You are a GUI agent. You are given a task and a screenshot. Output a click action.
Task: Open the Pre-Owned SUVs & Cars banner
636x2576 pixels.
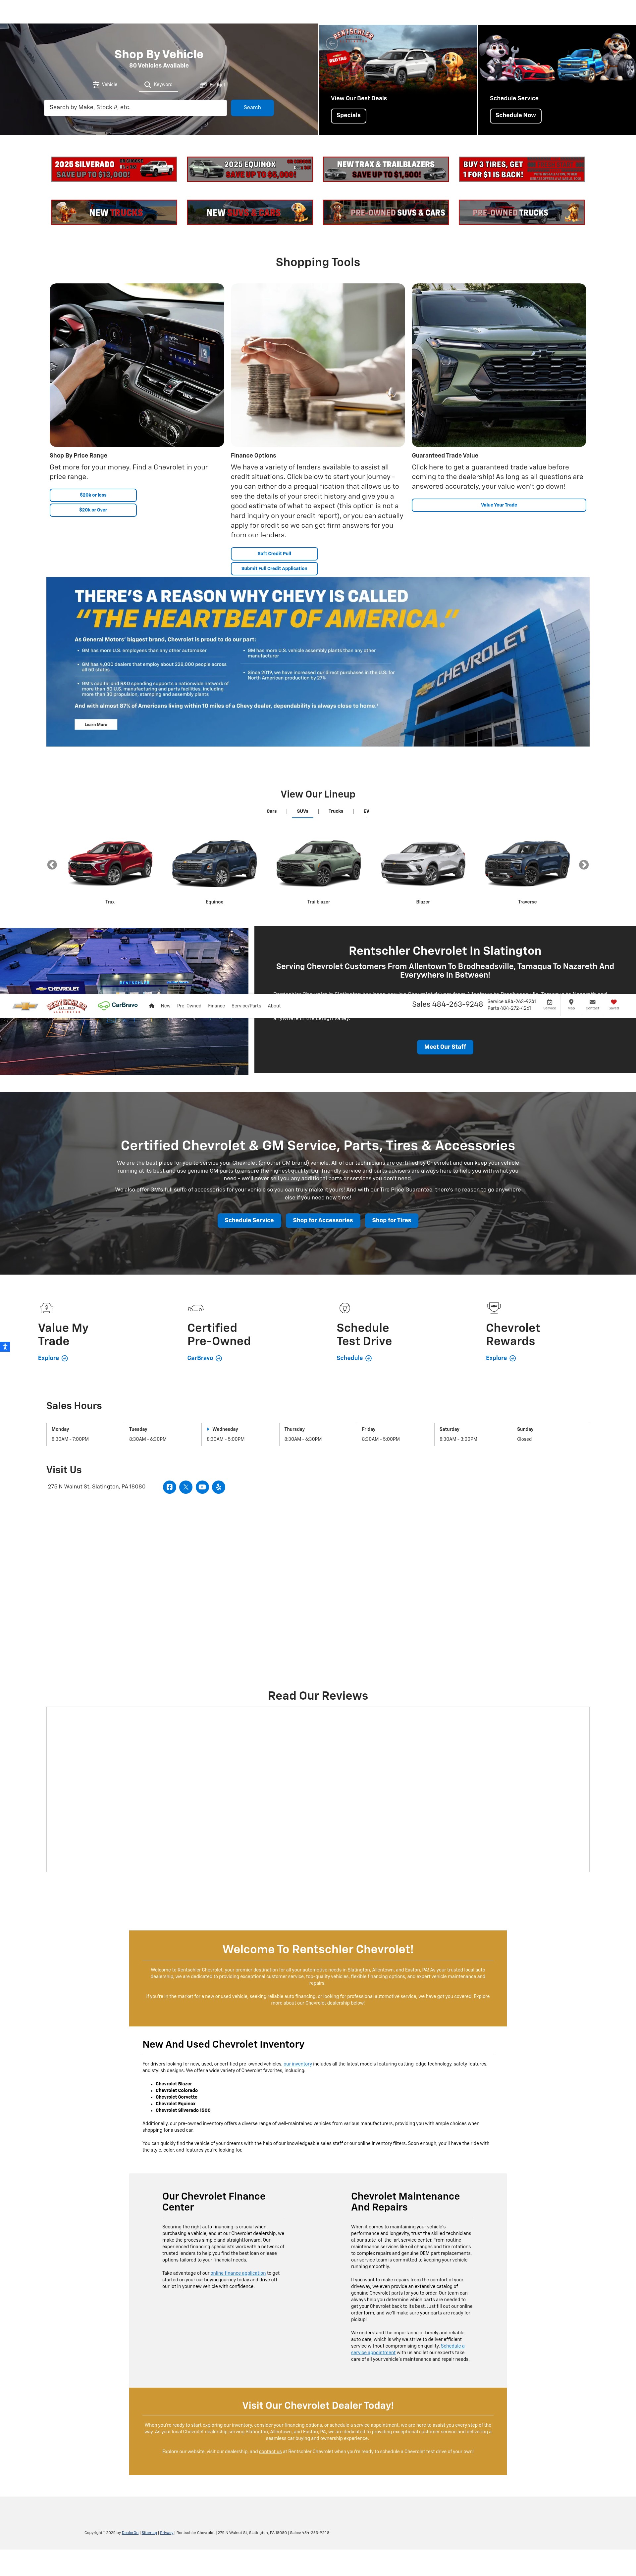[386, 212]
